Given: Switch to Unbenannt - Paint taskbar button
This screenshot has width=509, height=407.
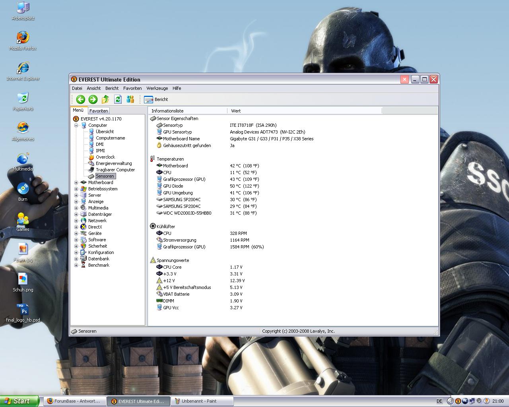Looking at the screenshot, I should 202,401.
